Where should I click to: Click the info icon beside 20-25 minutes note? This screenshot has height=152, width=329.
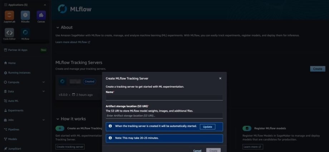pos(110,138)
